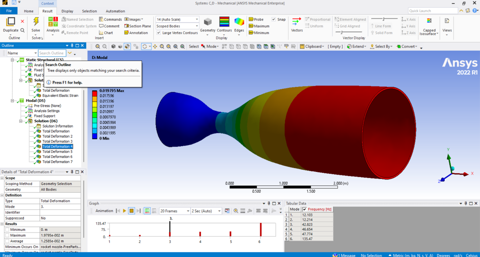The height and width of the screenshot is (257, 480).
Task: Click the Duplicate icon in the Outline group
Action: [x=11, y=22]
